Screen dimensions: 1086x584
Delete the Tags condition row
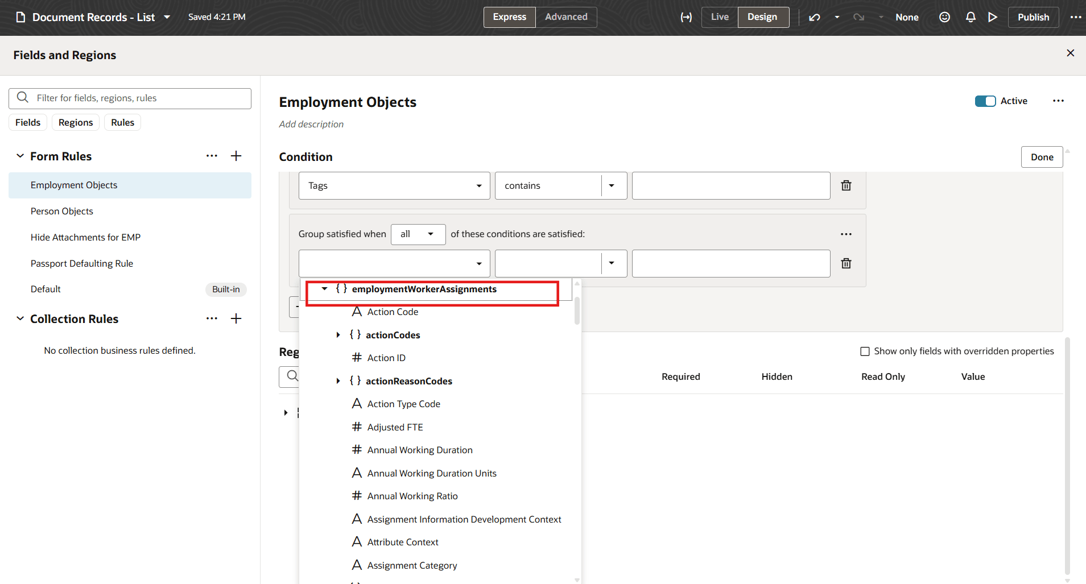coord(846,185)
